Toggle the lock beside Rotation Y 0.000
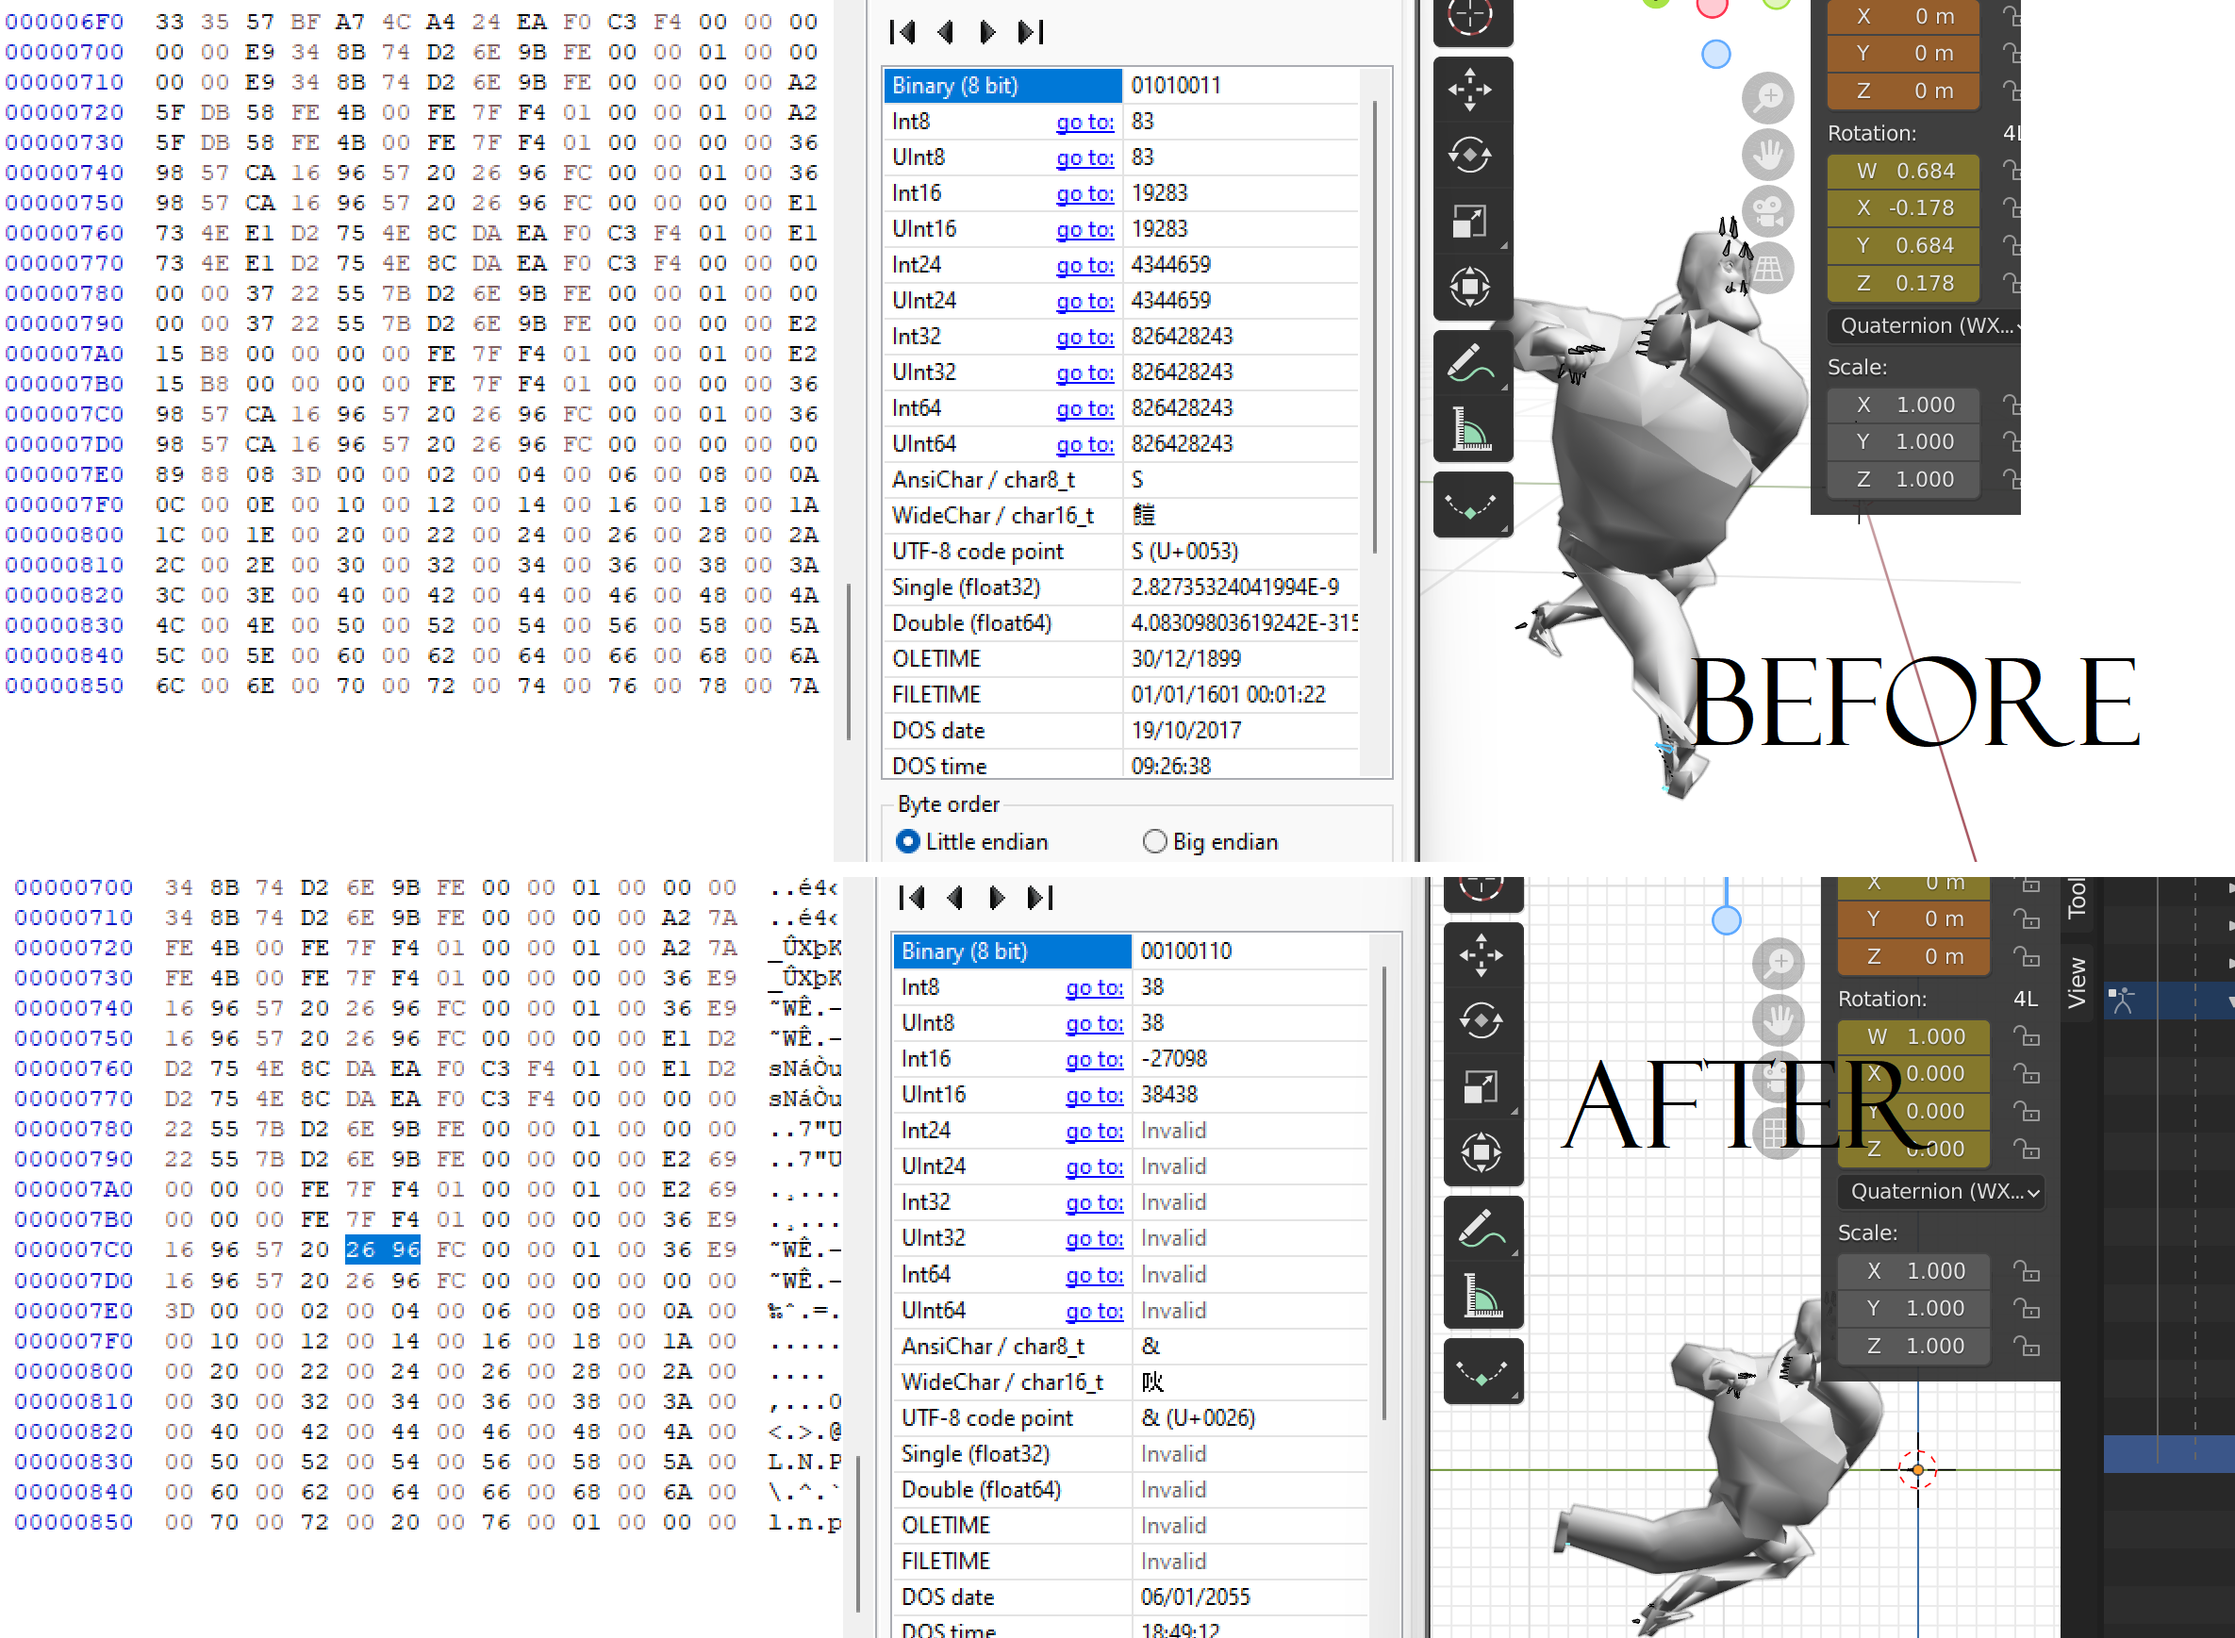Viewport: 2235px width, 1638px height. coord(2027,1113)
